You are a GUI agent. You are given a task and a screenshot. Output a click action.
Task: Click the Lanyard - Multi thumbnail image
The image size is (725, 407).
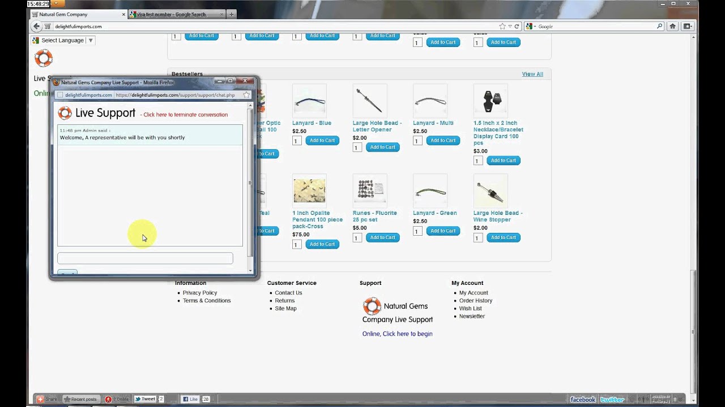430,101
